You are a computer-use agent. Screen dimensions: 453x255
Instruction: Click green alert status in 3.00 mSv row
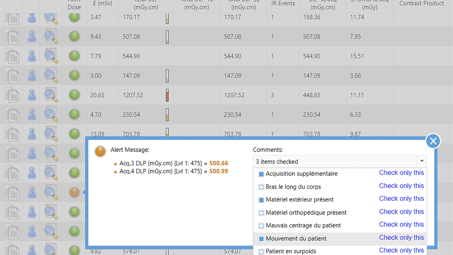tap(74, 75)
